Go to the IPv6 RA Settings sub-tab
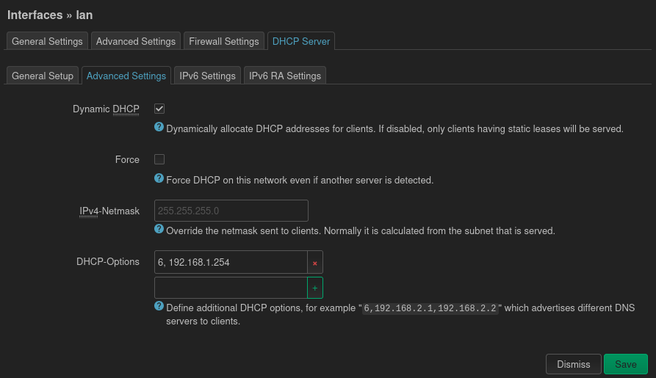Image resolution: width=656 pixels, height=378 pixels. pos(285,76)
